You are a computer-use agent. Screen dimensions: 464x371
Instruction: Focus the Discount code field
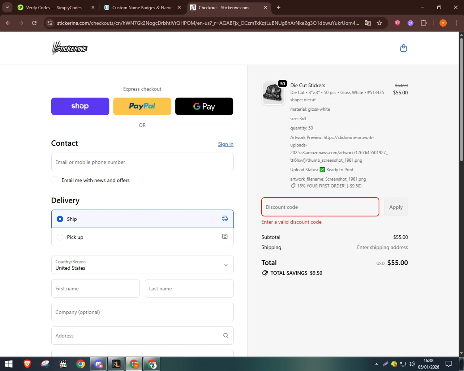[x=320, y=207]
